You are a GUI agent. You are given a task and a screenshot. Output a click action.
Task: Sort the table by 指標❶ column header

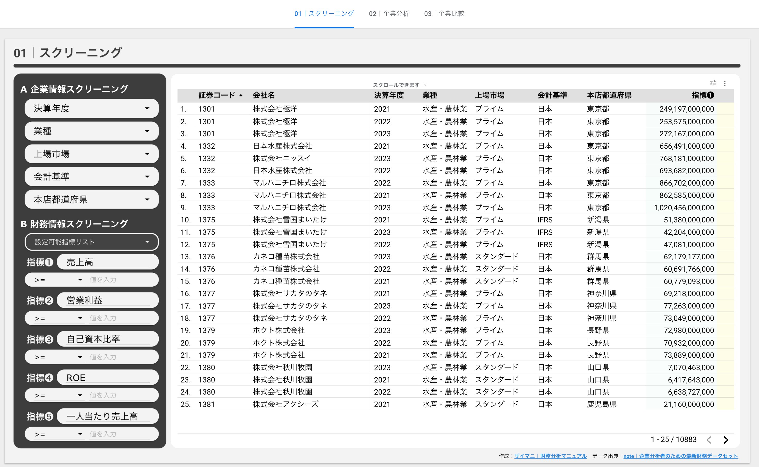click(x=703, y=95)
